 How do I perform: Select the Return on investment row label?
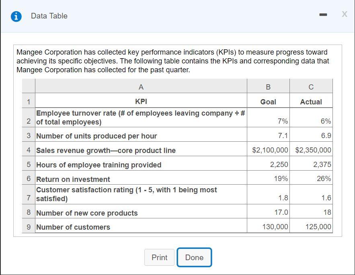[x=72, y=179]
